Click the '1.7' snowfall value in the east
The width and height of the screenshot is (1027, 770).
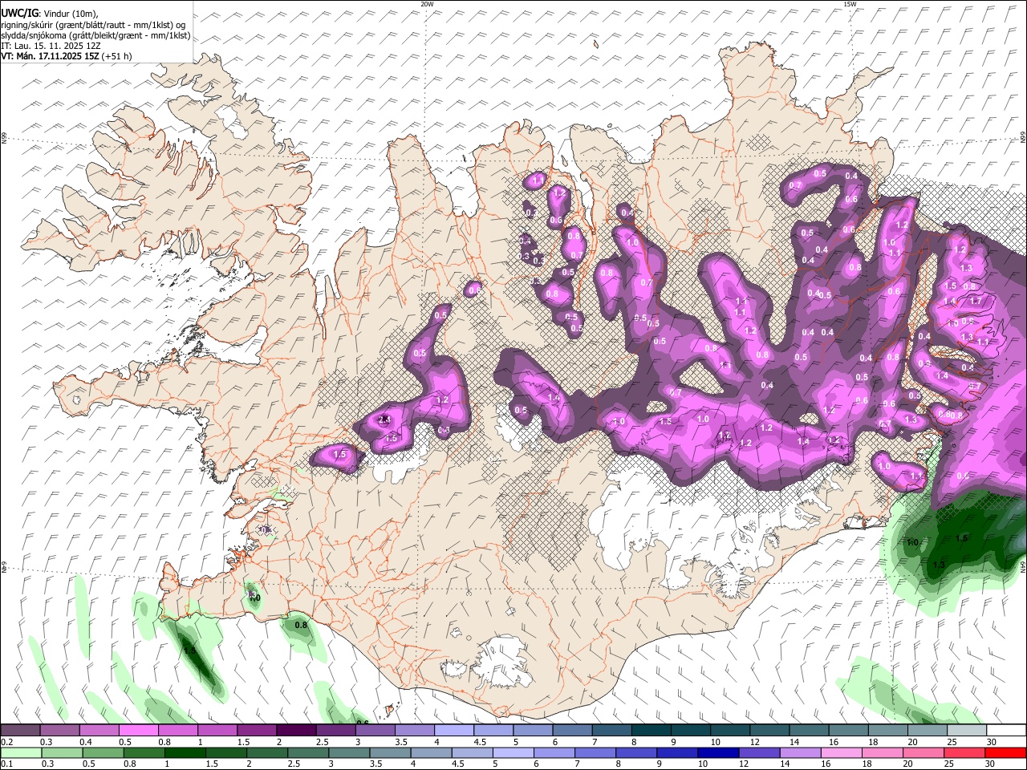(x=976, y=301)
